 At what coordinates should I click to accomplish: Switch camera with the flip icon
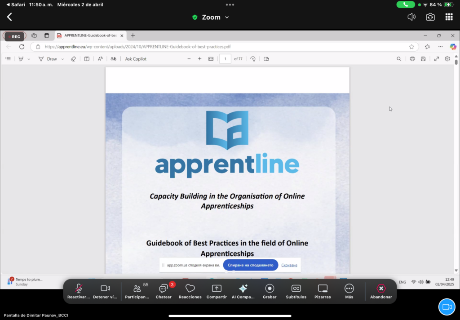click(430, 17)
